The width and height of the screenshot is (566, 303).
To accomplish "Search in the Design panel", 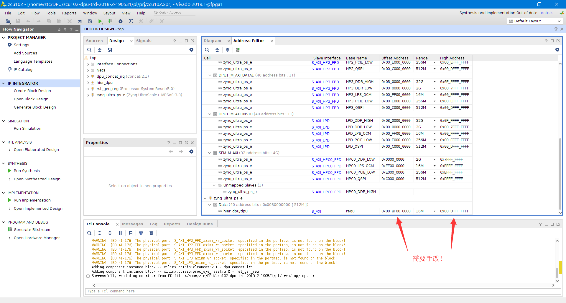I will [89, 50].
